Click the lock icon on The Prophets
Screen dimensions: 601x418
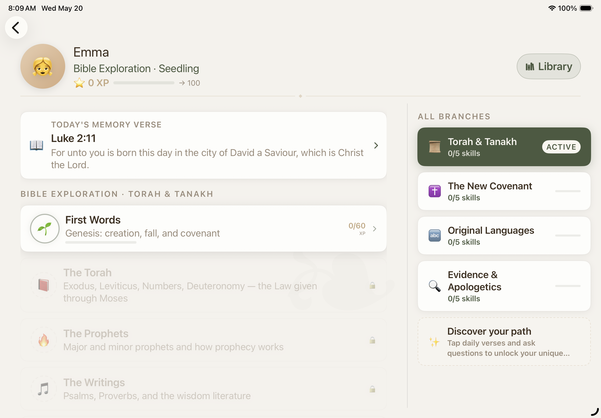[x=372, y=340]
